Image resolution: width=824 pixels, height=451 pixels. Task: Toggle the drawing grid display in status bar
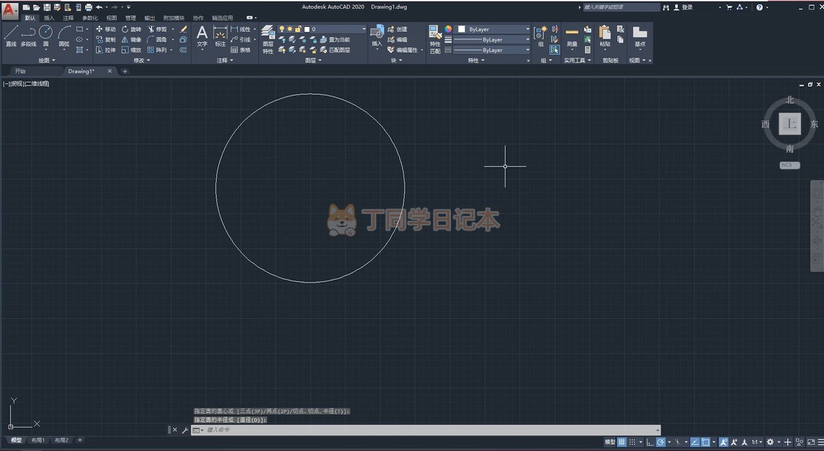tap(622, 442)
